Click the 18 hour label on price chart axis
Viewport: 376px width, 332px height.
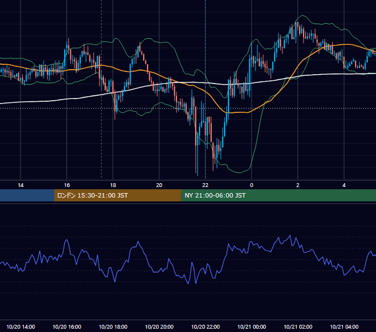coord(113,185)
